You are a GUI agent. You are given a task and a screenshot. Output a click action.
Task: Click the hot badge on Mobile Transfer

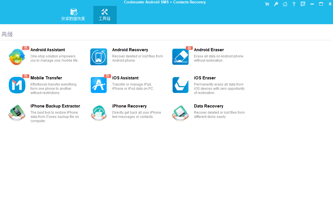25,76
